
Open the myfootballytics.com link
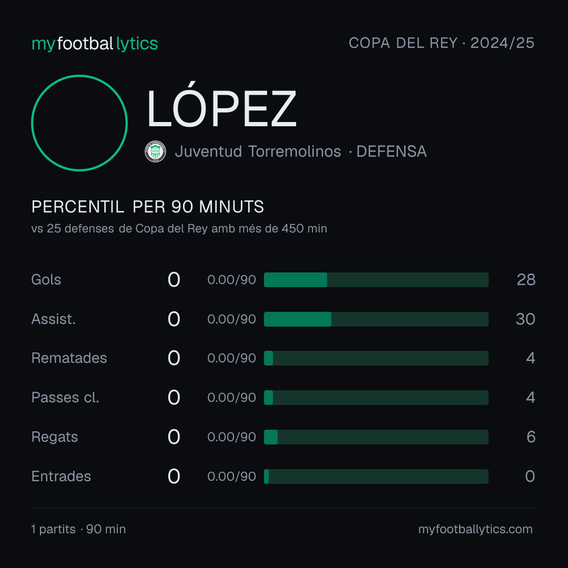click(x=475, y=529)
